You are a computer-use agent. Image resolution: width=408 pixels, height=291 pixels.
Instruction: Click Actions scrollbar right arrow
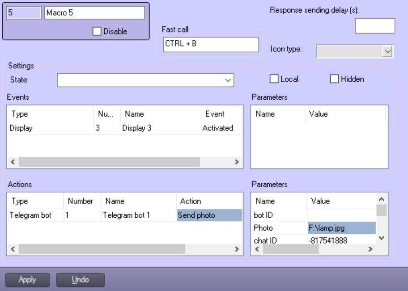(237, 249)
